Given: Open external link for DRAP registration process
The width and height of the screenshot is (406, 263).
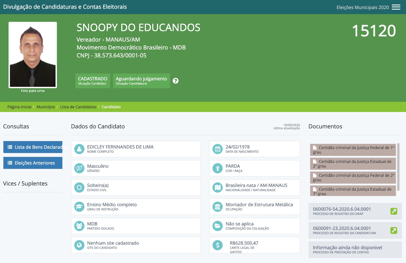Looking at the screenshot, I should click(394, 211).
